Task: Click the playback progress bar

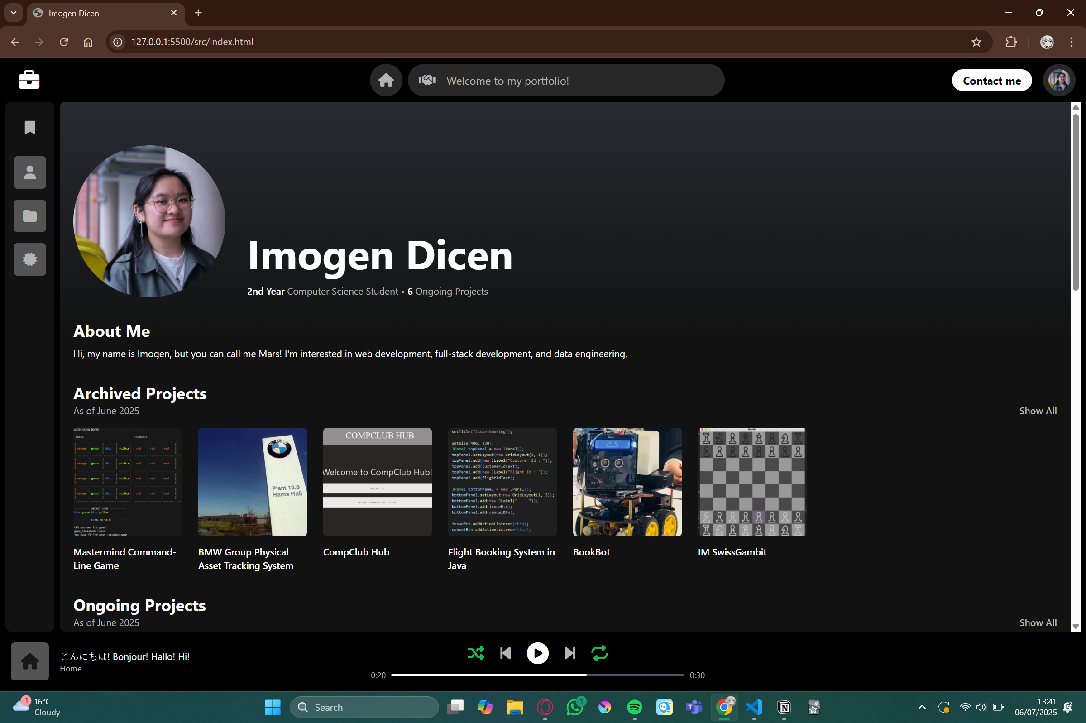Action: [x=537, y=675]
